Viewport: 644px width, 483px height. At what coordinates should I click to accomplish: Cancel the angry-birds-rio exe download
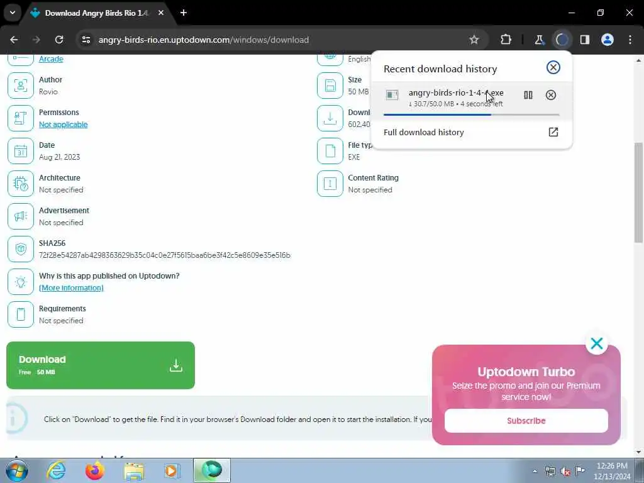551,96
